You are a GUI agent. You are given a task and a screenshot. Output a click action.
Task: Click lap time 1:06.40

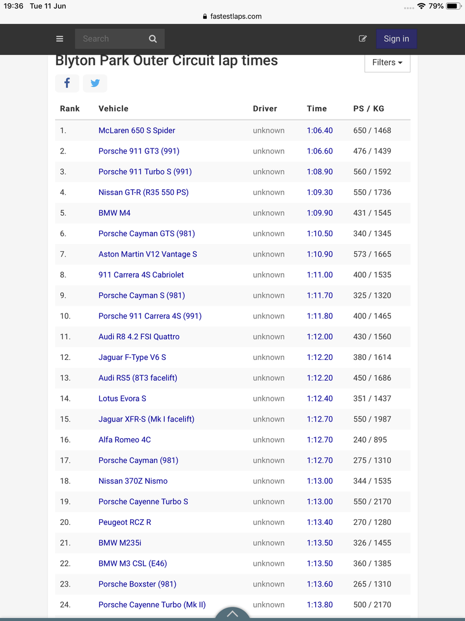(320, 131)
